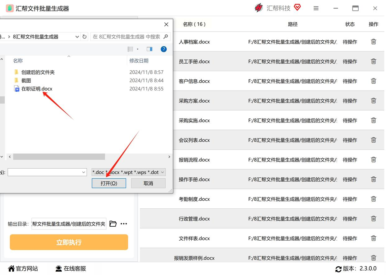Viewport: 386px width, 275px height.
Task: Click the 打开(O) button
Action: point(109,183)
